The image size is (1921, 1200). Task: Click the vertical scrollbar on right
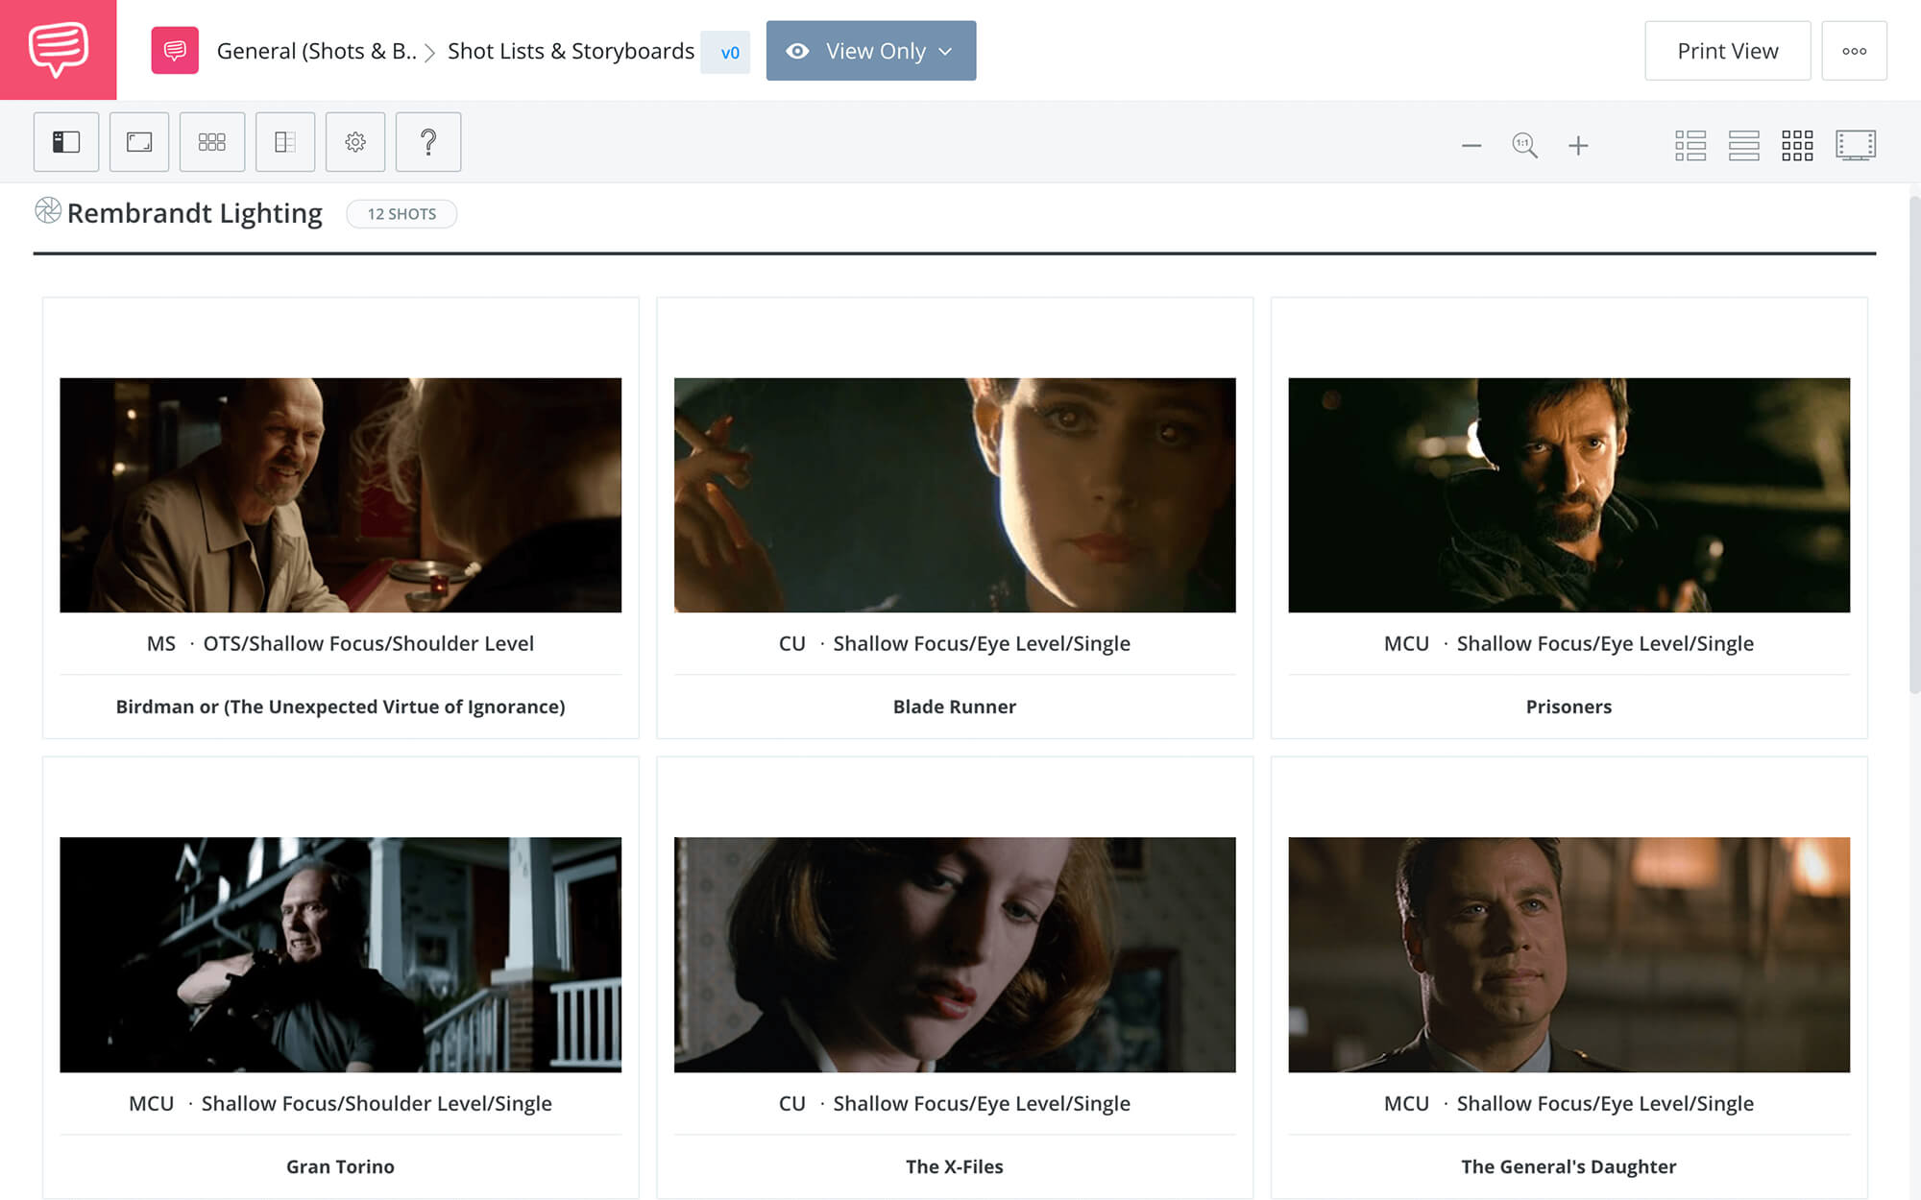click(1913, 444)
